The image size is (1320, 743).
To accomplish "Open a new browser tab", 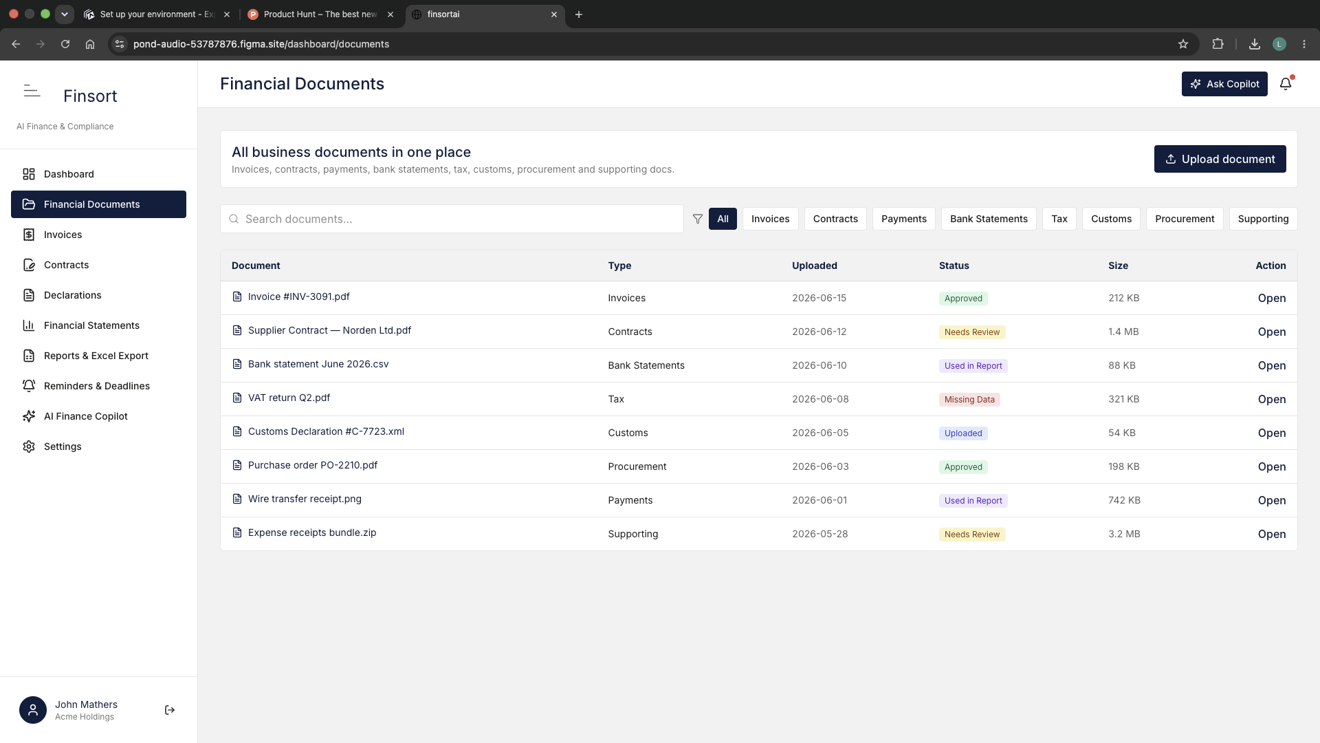I will pos(579,14).
